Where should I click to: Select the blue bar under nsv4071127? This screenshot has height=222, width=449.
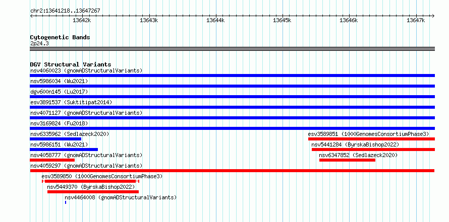click(x=232, y=118)
